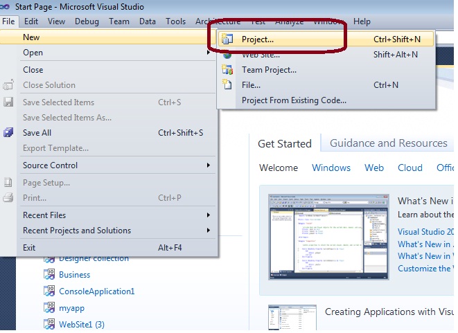Screen dimensions: 458x333
Task: Select Close in the File menu
Action: coord(33,70)
